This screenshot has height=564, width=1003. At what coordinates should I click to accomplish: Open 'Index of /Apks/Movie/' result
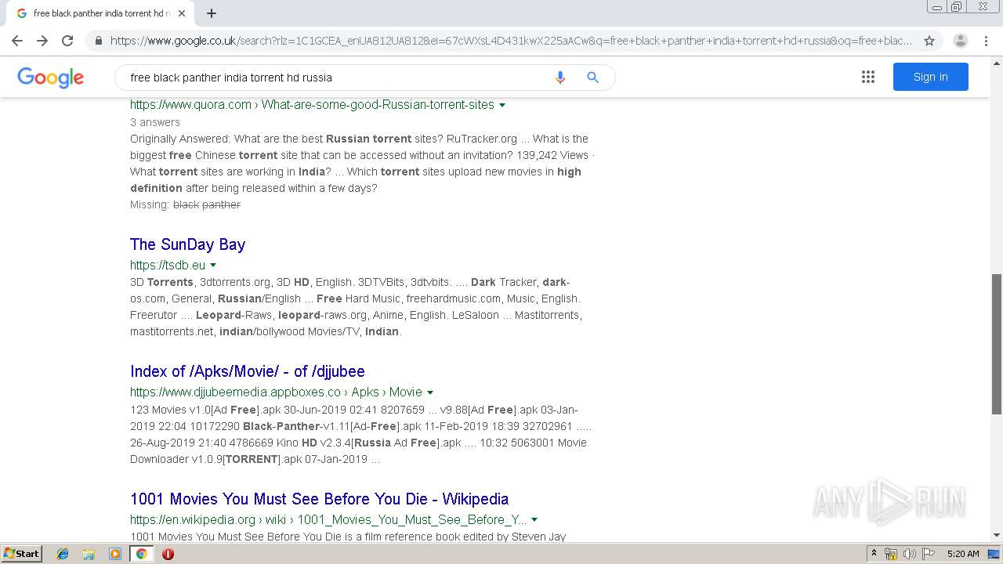point(247,371)
